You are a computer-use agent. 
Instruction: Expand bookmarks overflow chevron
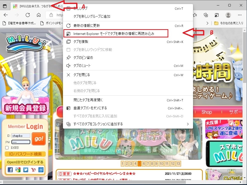click(x=207, y=23)
